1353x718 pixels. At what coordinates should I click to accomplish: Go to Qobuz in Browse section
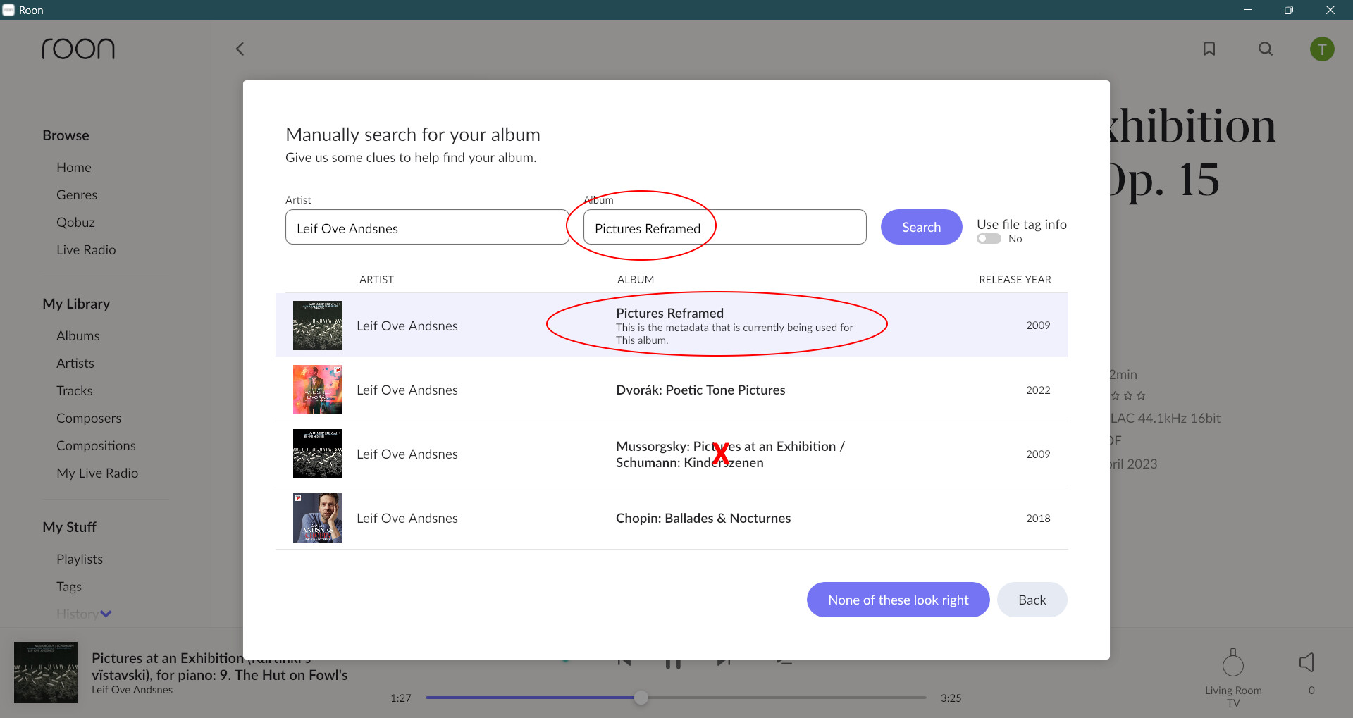(x=75, y=222)
